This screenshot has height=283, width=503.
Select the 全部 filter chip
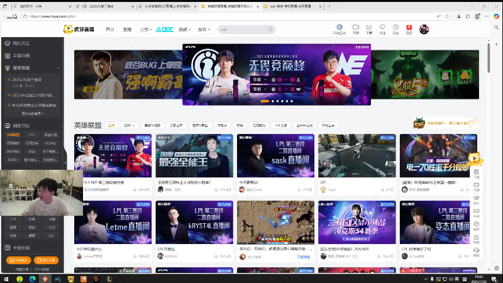tap(111, 125)
